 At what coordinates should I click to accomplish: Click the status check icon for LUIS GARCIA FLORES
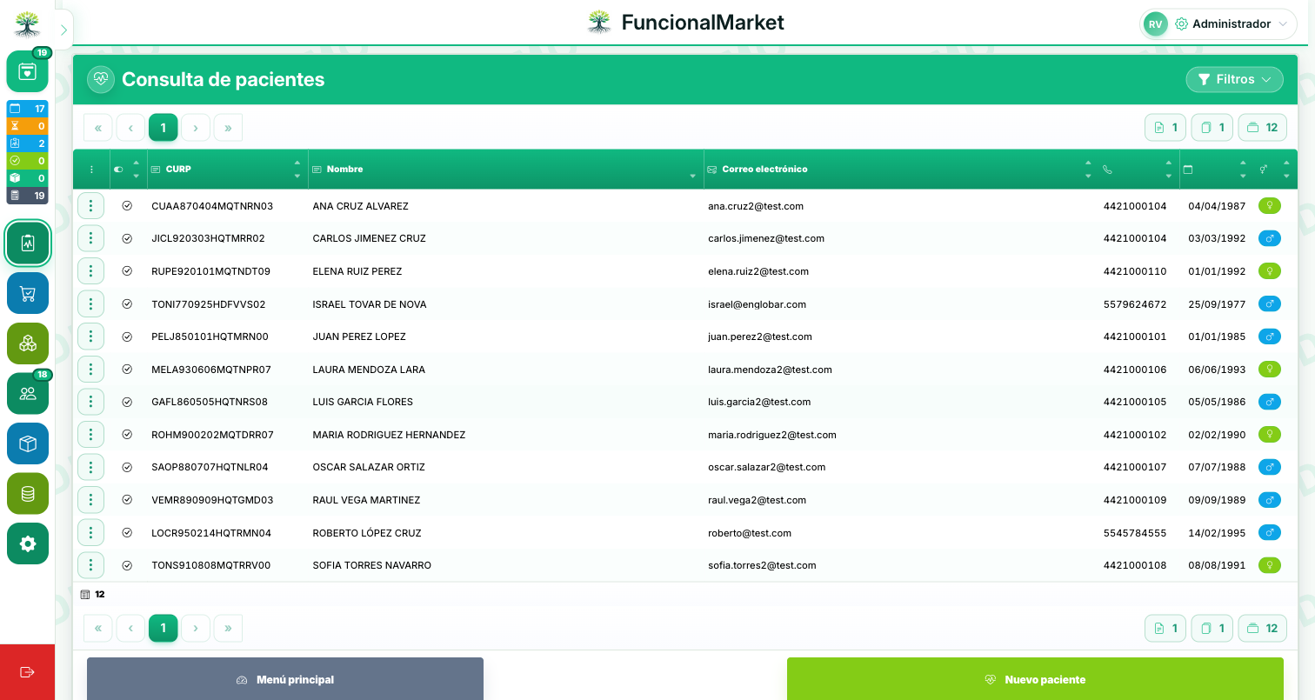click(127, 402)
